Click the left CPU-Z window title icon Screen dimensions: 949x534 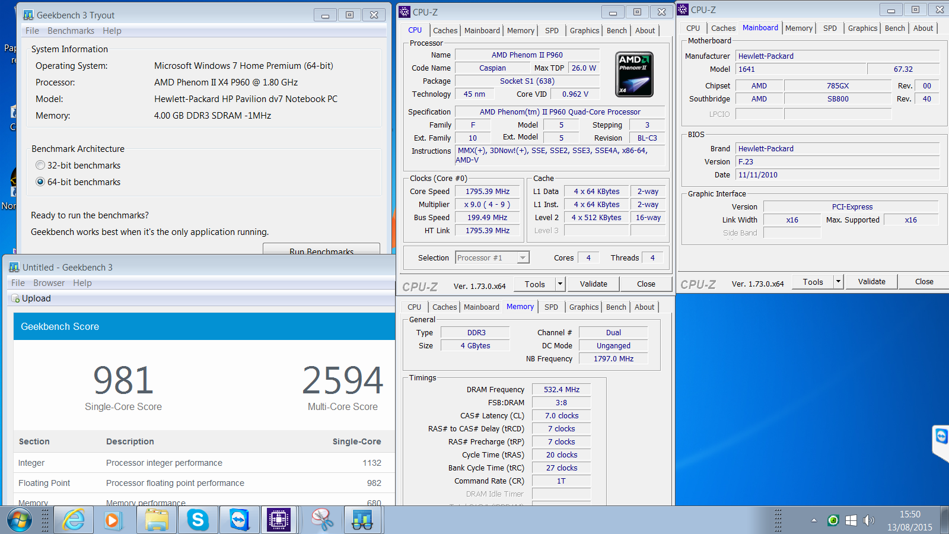coord(405,12)
